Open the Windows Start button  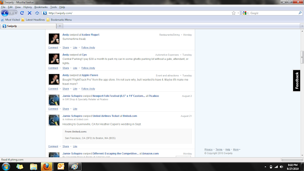tap(6, 167)
